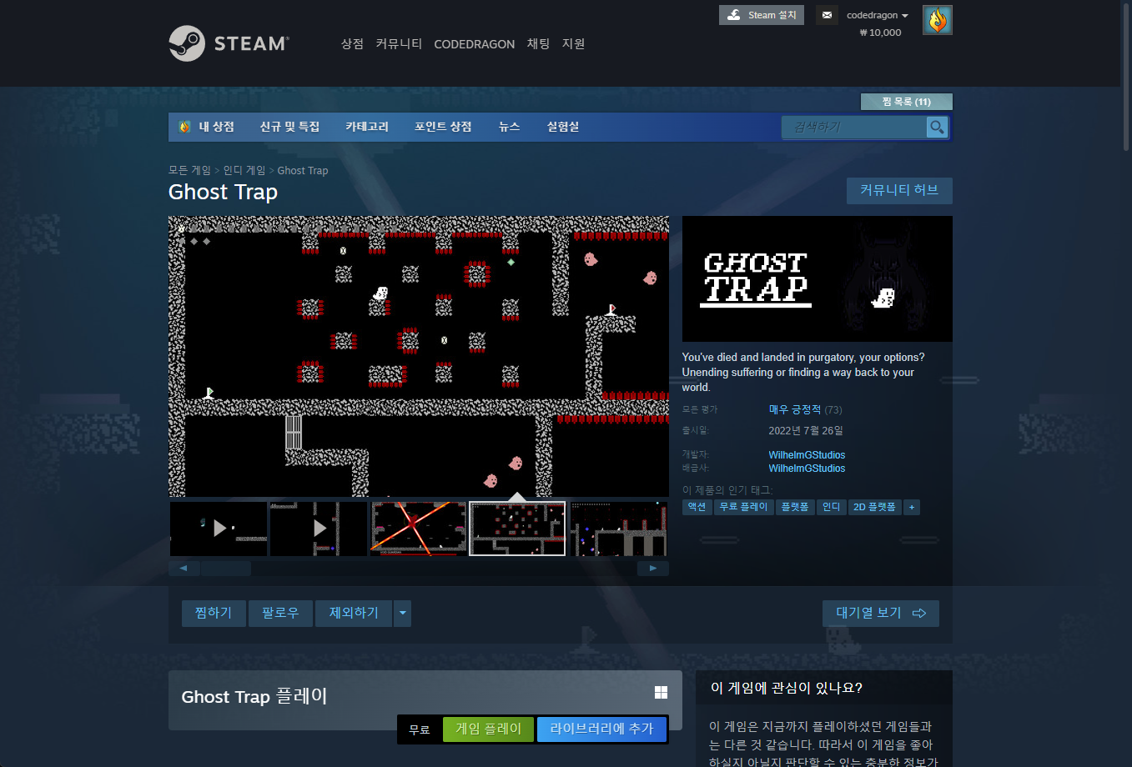1132x767 pixels.
Task: Click the '액션' tag
Action: pyautogui.click(x=697, y=507)
